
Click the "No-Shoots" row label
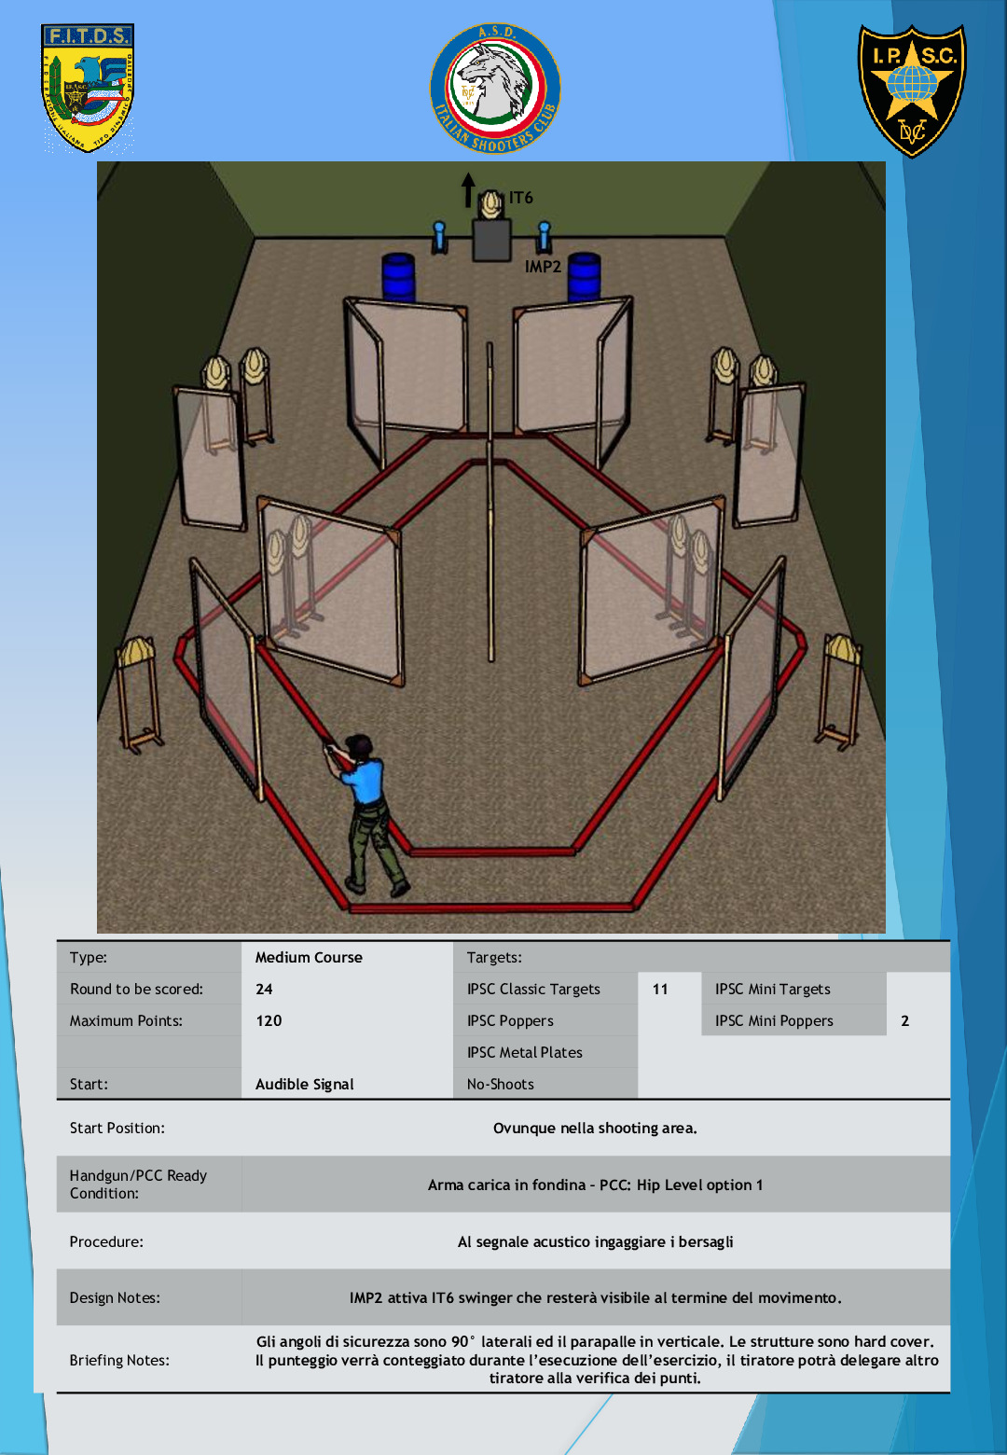click(501, 1085)
